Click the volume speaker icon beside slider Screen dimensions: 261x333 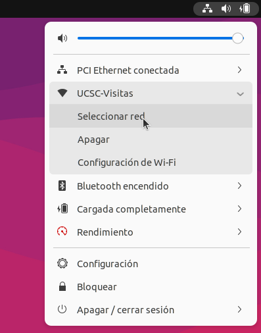[62, 38]
